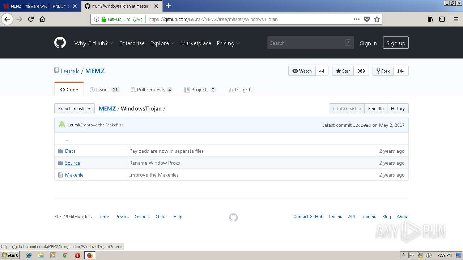Launch Chrome from the taskbar
463x260 pixels.
[x=65, y=255]
